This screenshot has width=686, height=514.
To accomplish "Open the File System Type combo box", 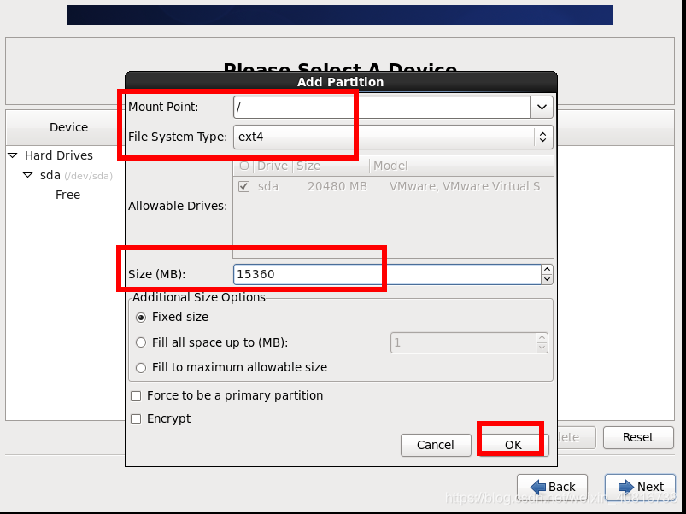I will 393,137.
